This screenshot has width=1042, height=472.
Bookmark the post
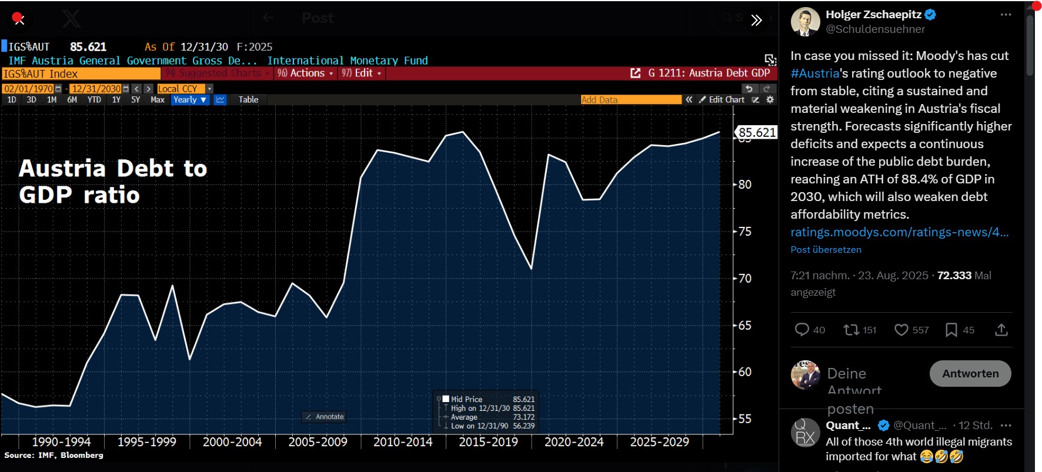[x=951, y=330]
